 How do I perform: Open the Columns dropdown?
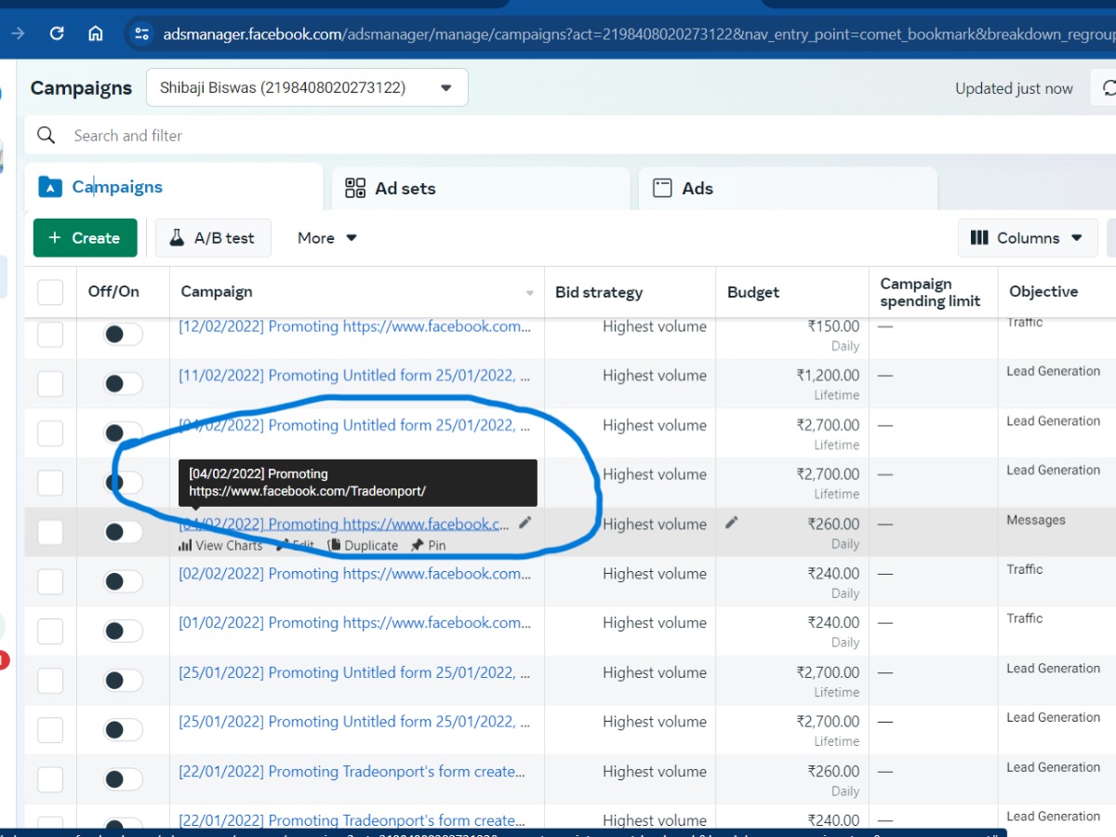[1027, 238]
